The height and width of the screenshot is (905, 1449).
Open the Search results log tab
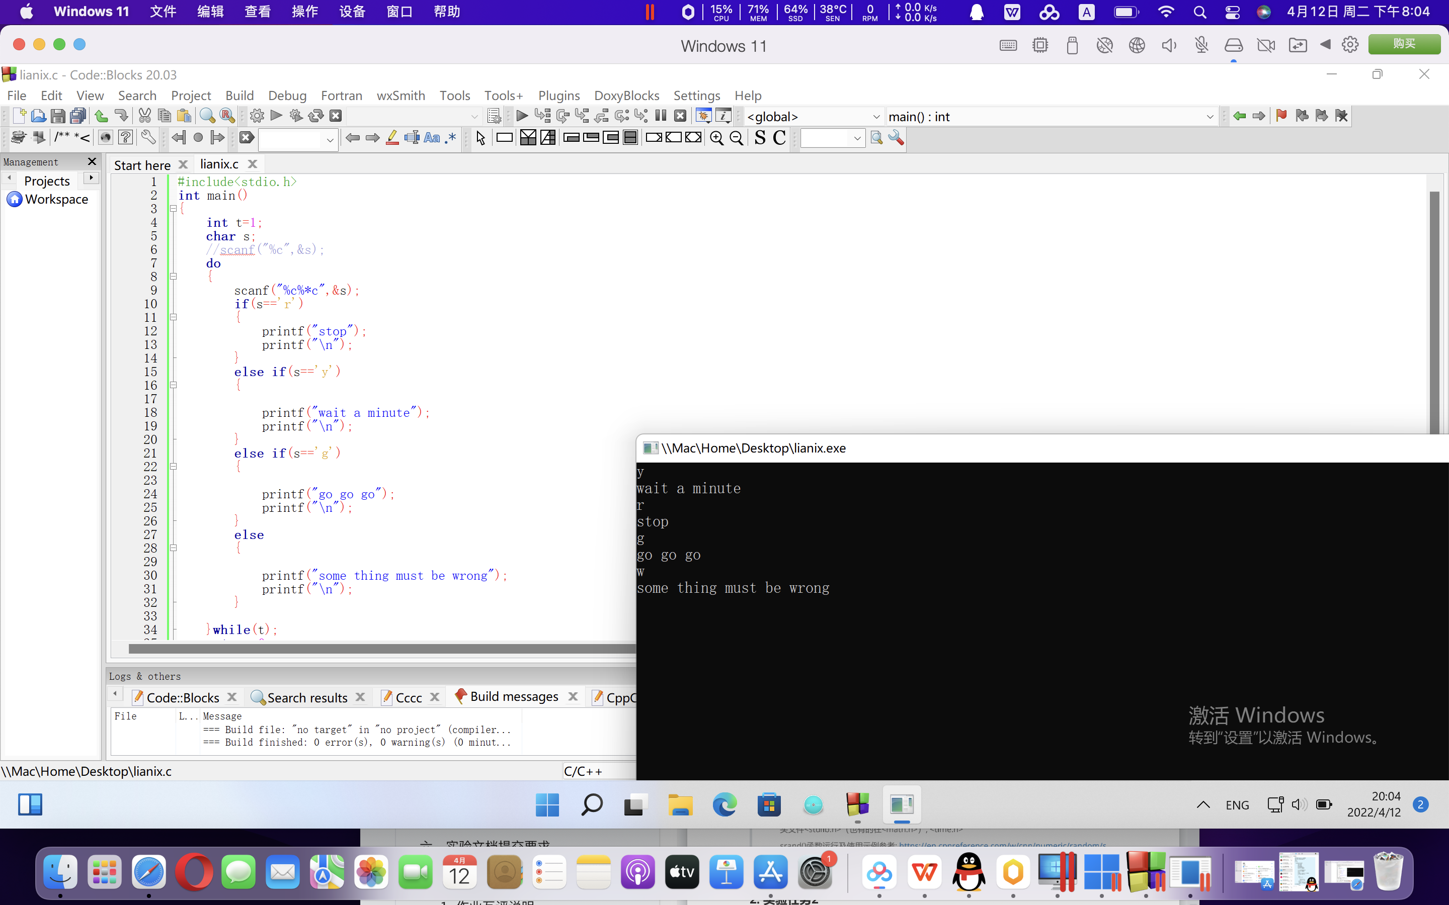(306, 697)
